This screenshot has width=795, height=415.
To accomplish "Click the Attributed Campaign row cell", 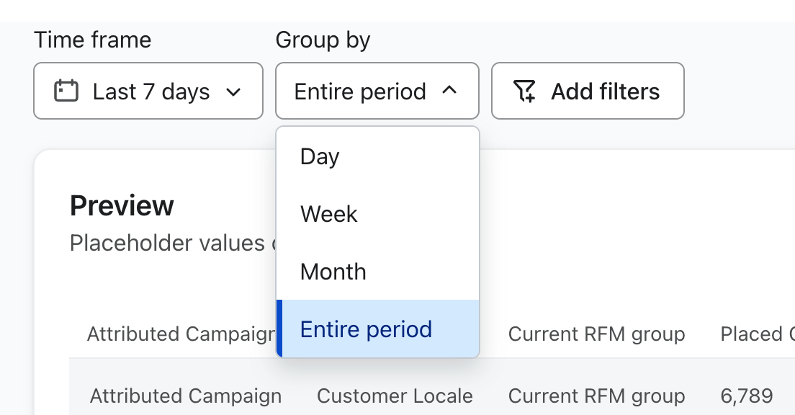I will [x=186, y=396].
